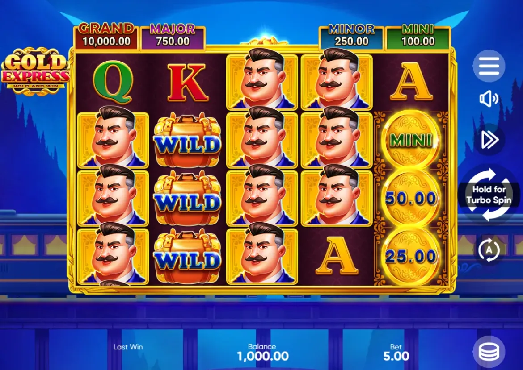Click the red K symbol
523x370 pixels.
point(187,83)
